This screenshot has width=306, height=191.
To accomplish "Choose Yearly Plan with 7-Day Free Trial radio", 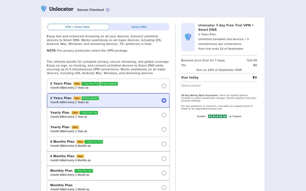I will 164,115.
